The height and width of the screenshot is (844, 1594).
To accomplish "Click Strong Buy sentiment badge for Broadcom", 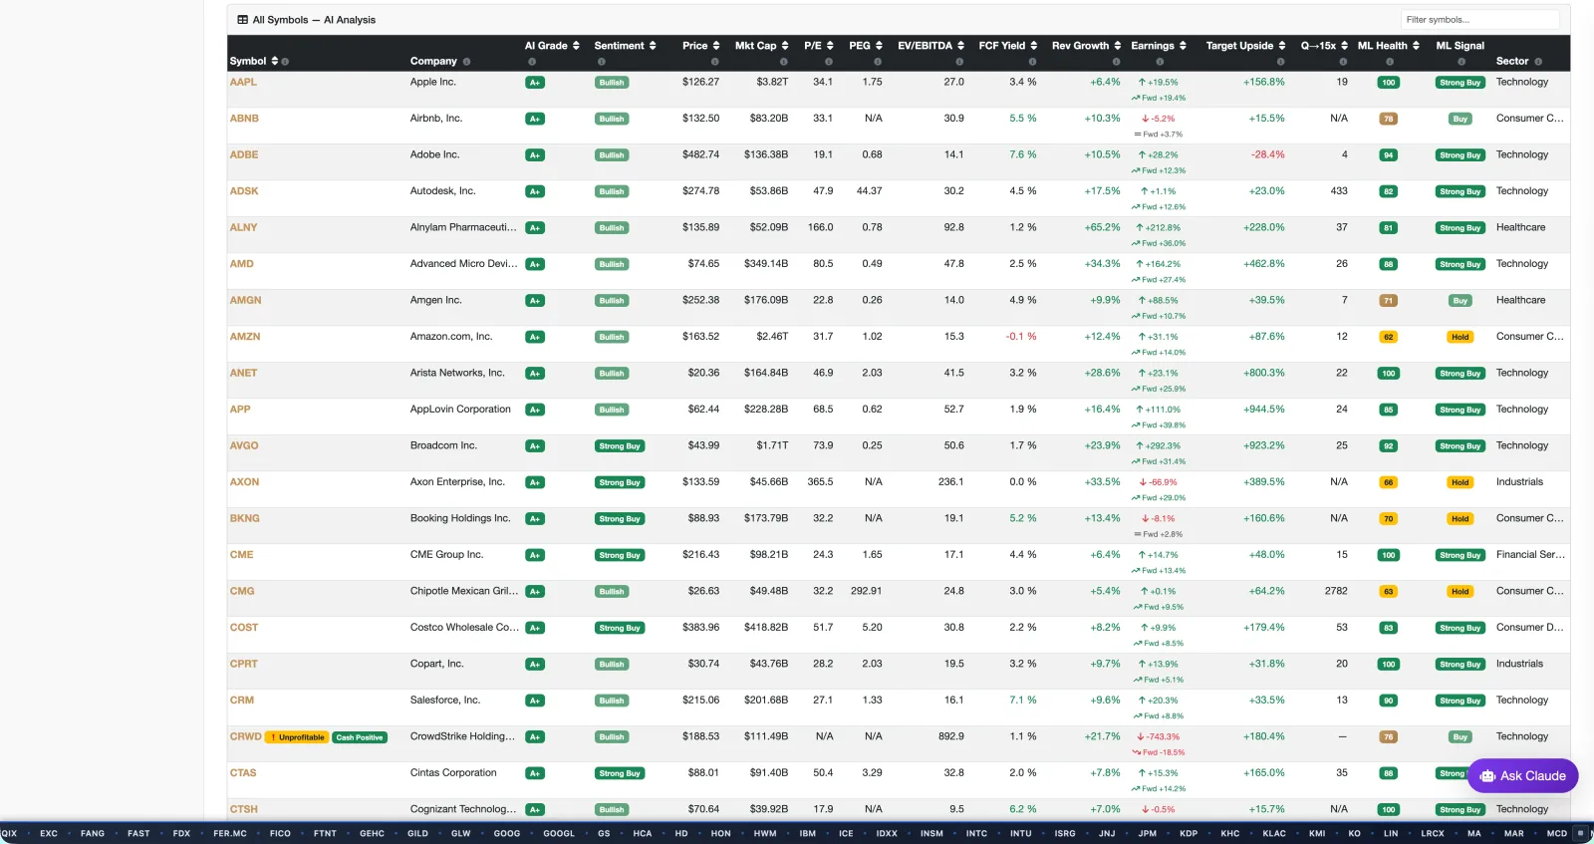I will (620, 446).
